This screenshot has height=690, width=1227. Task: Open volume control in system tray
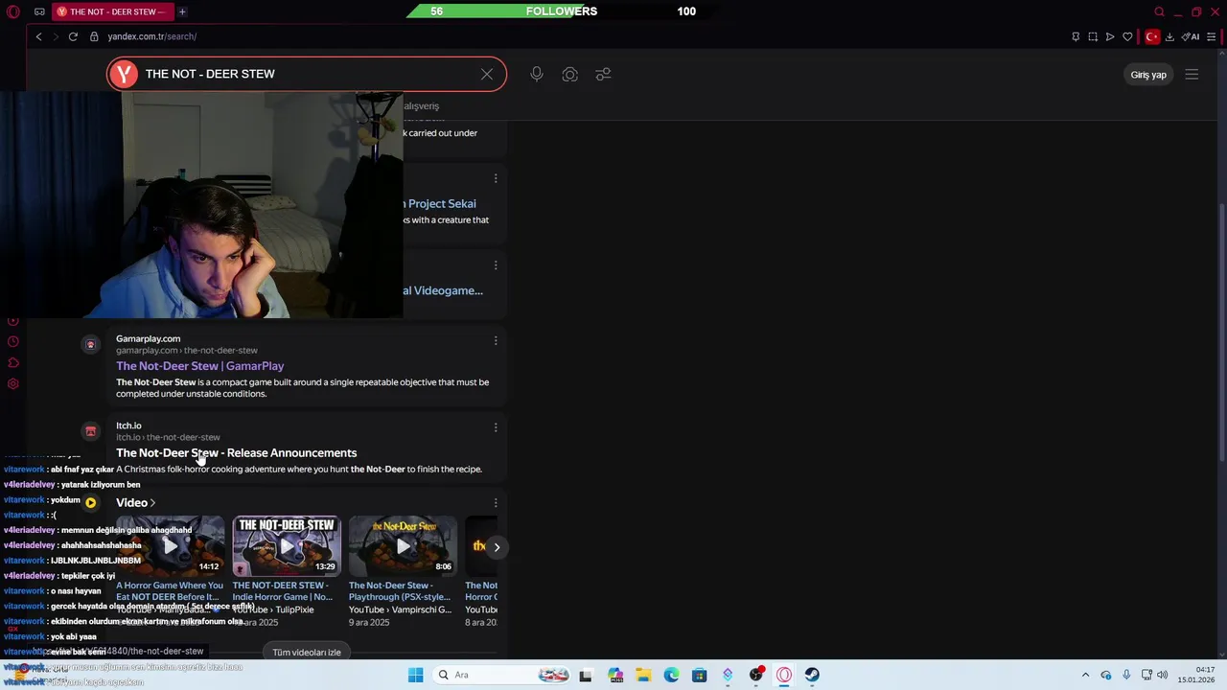[1162, 675]
